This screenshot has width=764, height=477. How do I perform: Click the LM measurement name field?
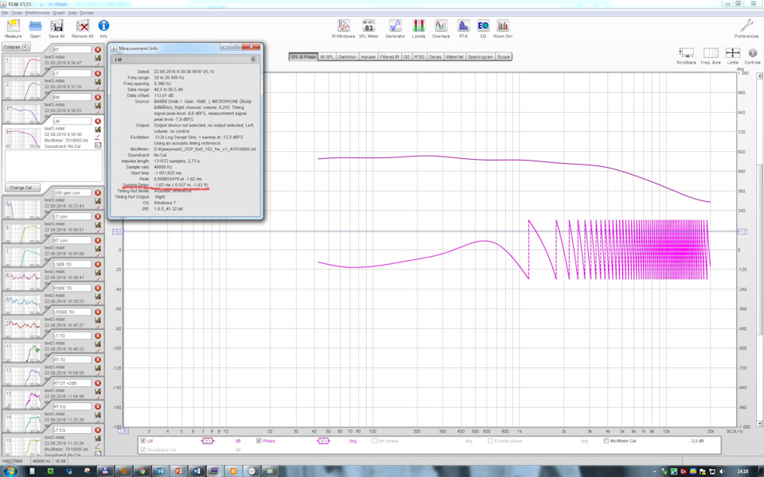[72, 121]
